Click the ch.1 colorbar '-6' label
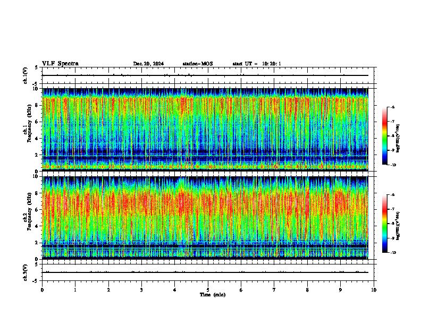This screenshot has height=325, width=421. click(392, 107)
